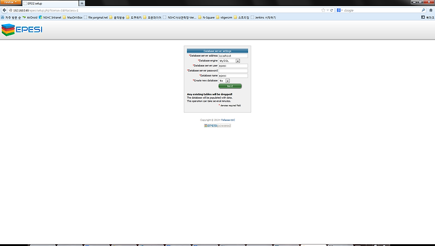The image size is (435, 246).
Task: Click the 'denotes required field' note
Action: point(231,106)
